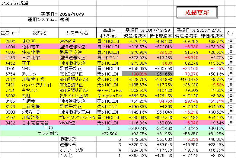Select NEC name cell
Image resolution: width=236 pixels, height=158 pixels.
(x=40, y=69)
